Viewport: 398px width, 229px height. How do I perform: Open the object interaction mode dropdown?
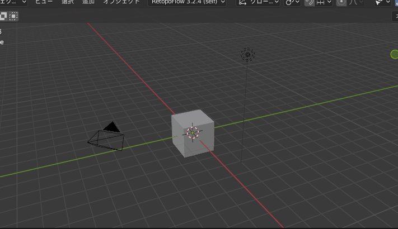13,2
